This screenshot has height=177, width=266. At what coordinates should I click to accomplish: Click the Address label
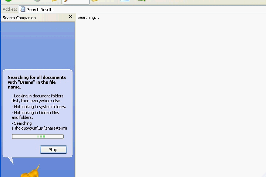10,9
